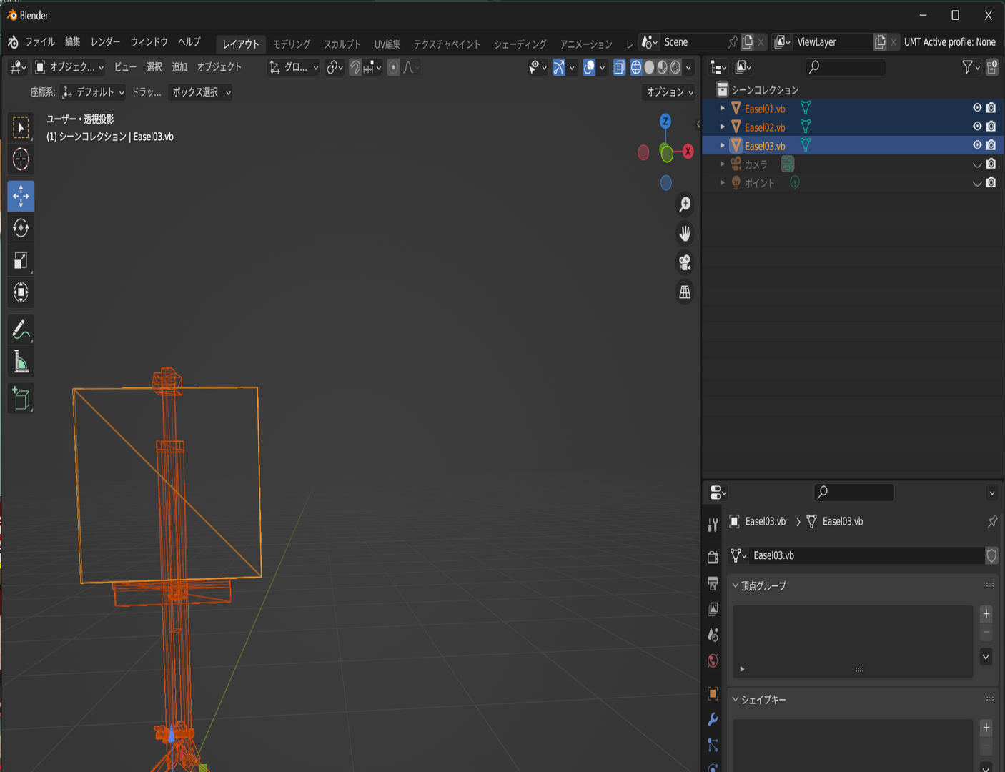The width and height of the screenshot is (1005, 772).
Task: Switch to the UV編集 workspace tab
Action: pyautogui.click(x=387, y=44)
